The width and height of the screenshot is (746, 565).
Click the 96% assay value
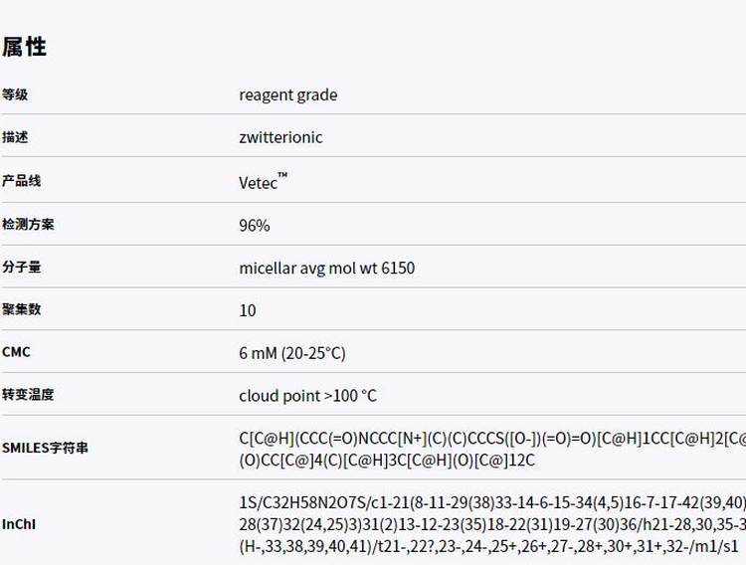[x=254, y=225]
